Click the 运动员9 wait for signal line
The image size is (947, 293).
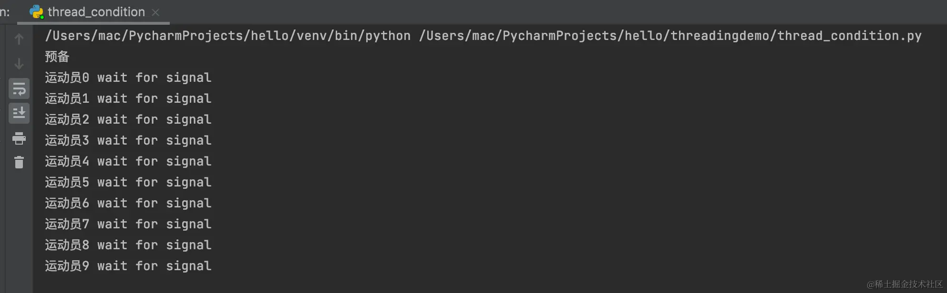point(128,266)
